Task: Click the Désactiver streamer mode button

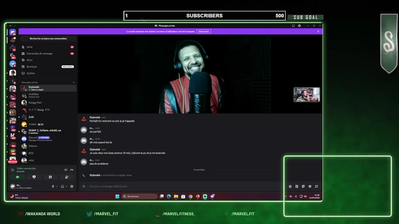Action: tap(204, 31)
